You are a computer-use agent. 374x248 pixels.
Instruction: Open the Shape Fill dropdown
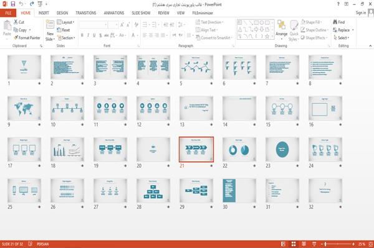click(311, 22)
